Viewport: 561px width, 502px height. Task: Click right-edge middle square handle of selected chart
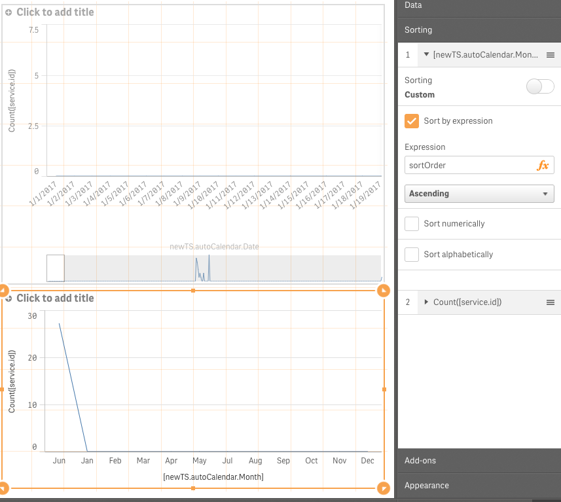point(384,389)
